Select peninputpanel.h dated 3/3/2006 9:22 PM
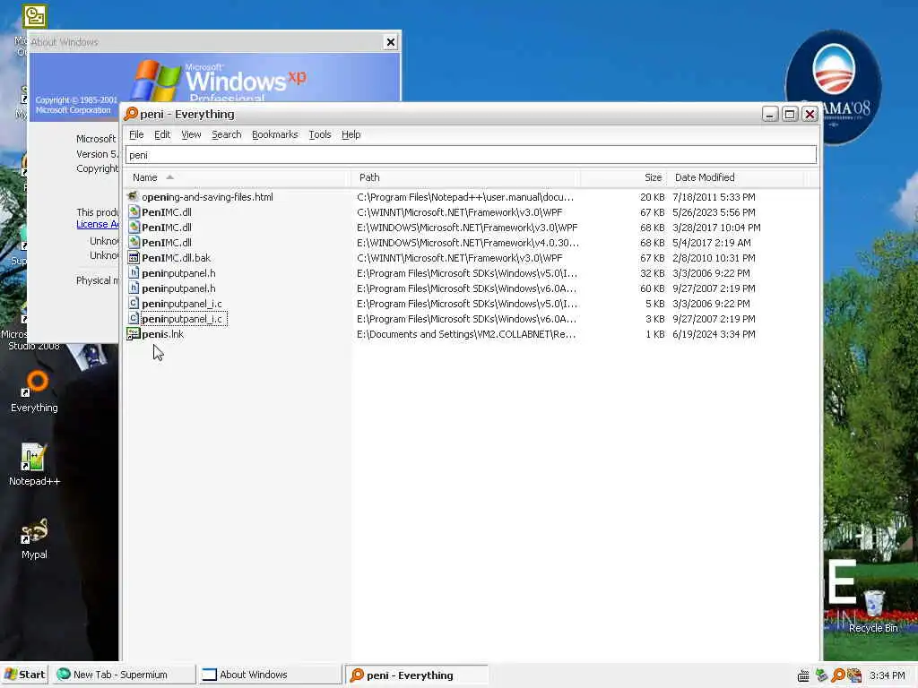 (x=178, y=272)
